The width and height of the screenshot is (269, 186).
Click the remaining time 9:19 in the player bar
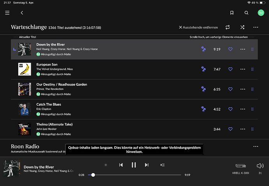tap(188, 175)
